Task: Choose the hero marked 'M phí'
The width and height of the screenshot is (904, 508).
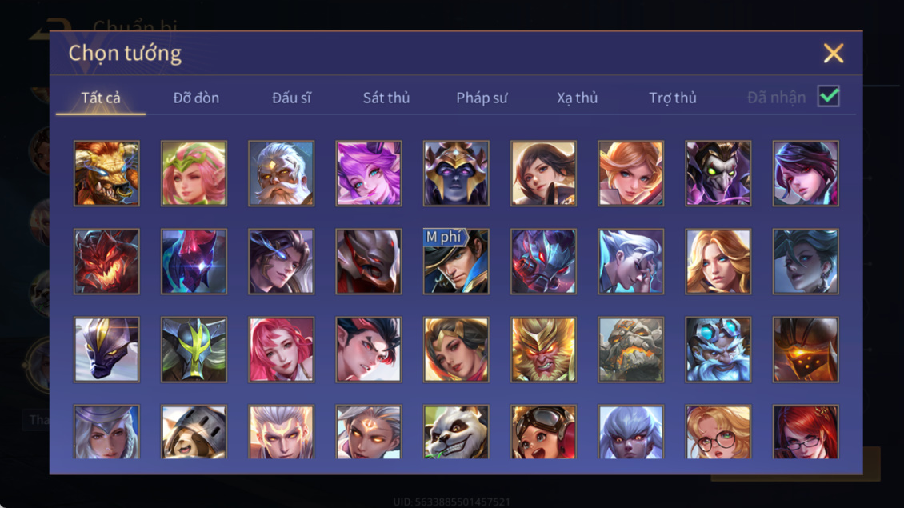Action: tap(455, 262)
